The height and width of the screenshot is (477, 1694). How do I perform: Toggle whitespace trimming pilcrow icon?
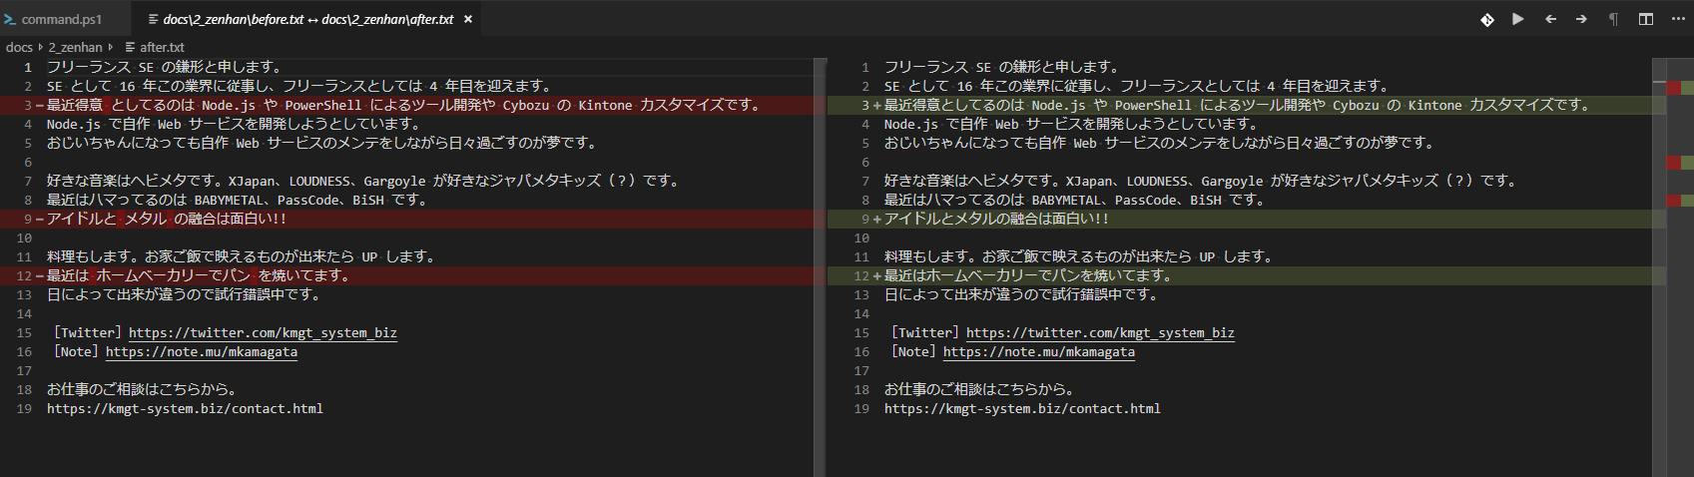1613,19
